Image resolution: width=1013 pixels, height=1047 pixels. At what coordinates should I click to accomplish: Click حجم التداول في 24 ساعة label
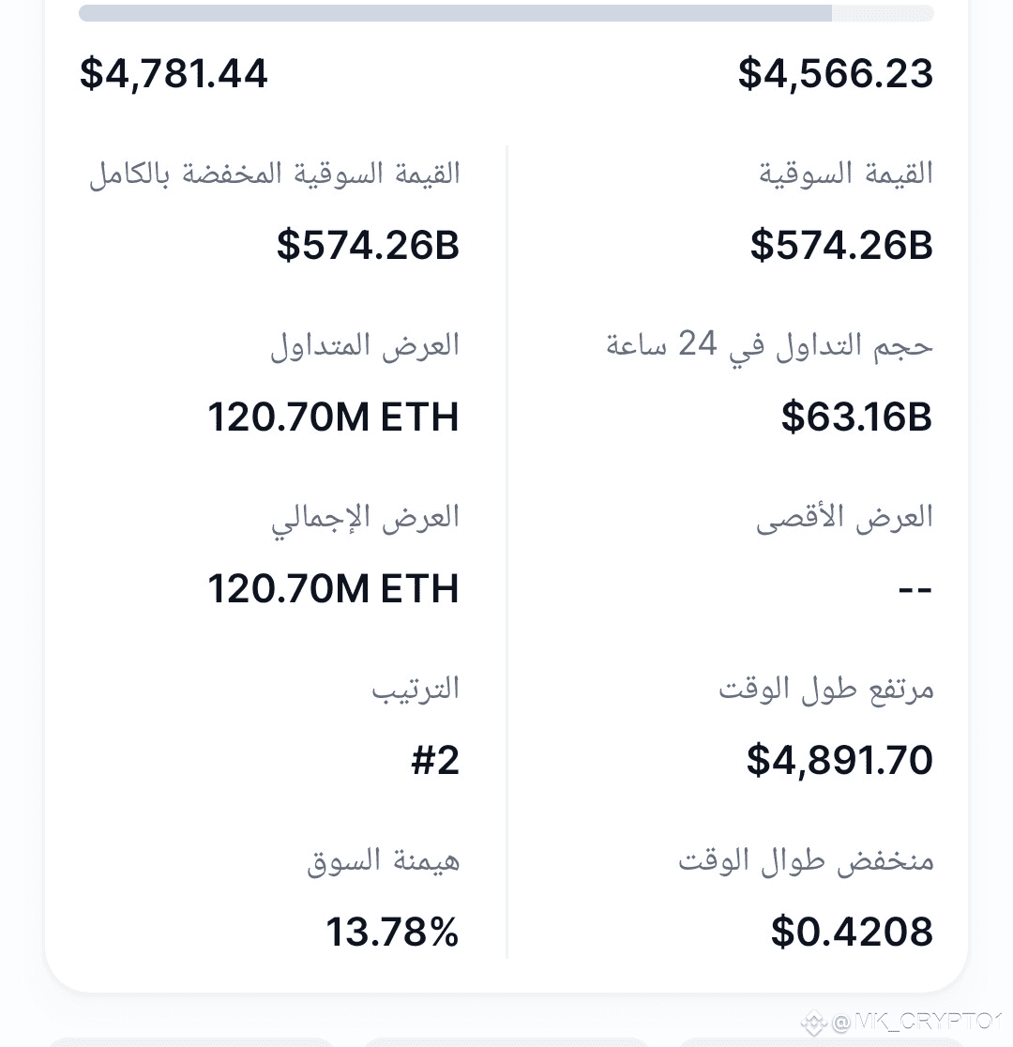pos(769,345)
